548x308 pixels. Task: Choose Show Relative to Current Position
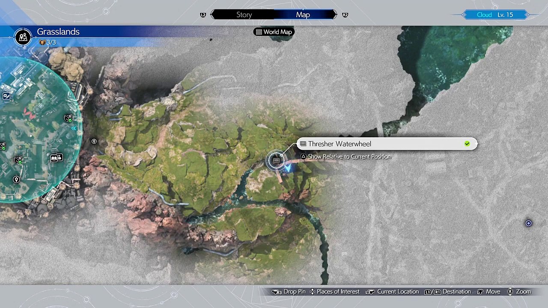pyautogui.click(x=345, y=157)
